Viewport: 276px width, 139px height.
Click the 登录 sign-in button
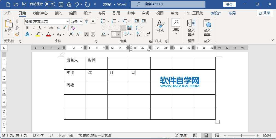(229, 4)
